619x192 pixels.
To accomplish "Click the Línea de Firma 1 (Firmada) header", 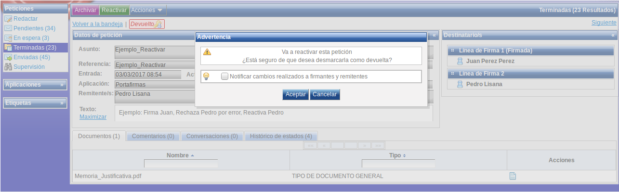I will click(530, 51).
